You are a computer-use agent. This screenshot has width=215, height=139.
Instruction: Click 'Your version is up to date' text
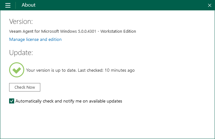click(51, 70)
